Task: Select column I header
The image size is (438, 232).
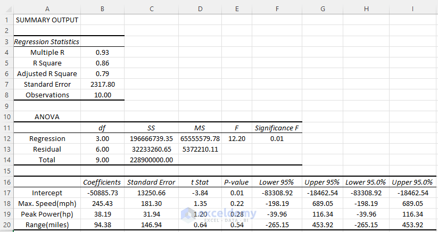Action: pos(412,9)
